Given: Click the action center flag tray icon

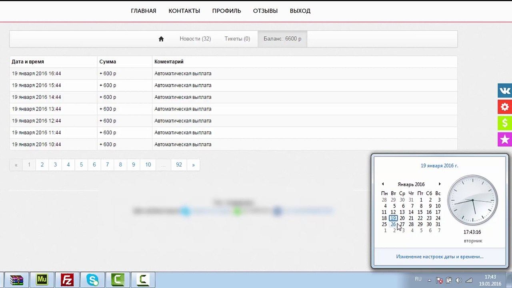Looking at the screenshot, I should point(439,280).
